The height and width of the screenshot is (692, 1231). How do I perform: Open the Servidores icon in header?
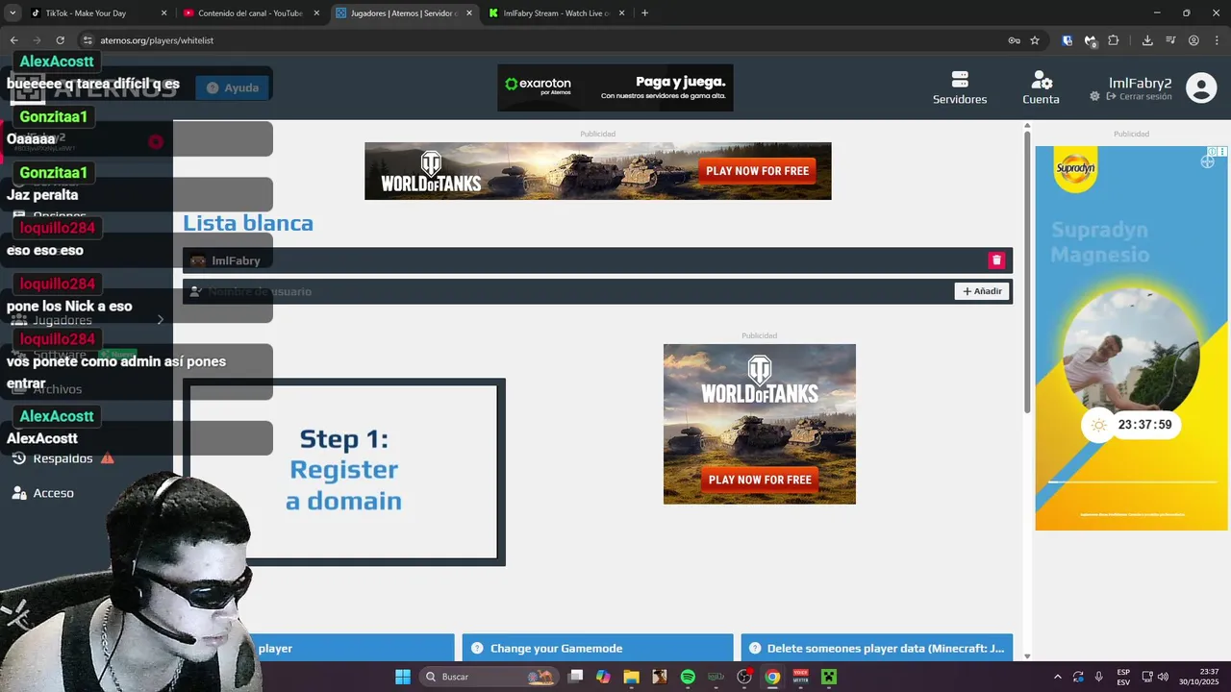click(x=959, y=87)
